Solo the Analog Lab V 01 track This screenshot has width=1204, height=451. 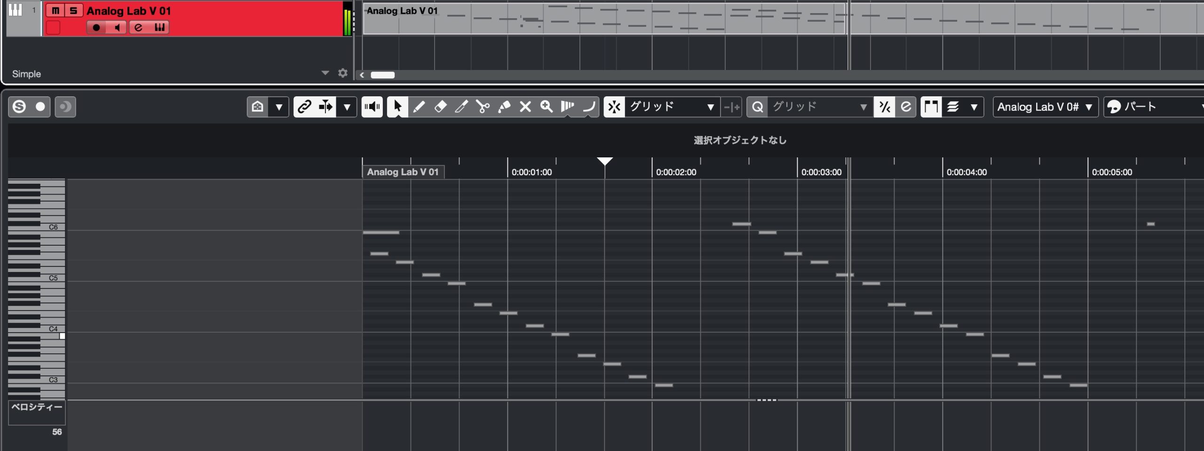click(73, 10)
